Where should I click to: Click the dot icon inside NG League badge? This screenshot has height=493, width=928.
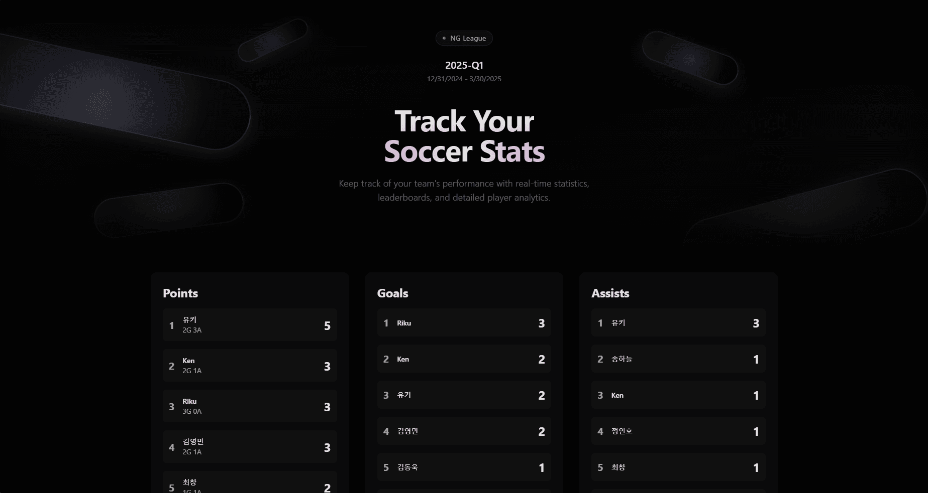(444, 38)
